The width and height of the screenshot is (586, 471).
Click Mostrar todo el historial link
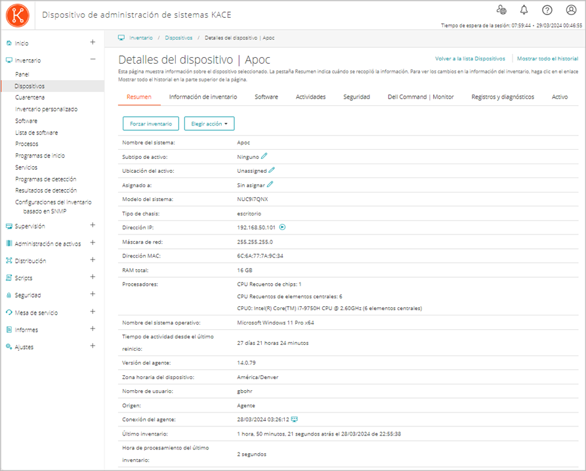click(547, 58)
